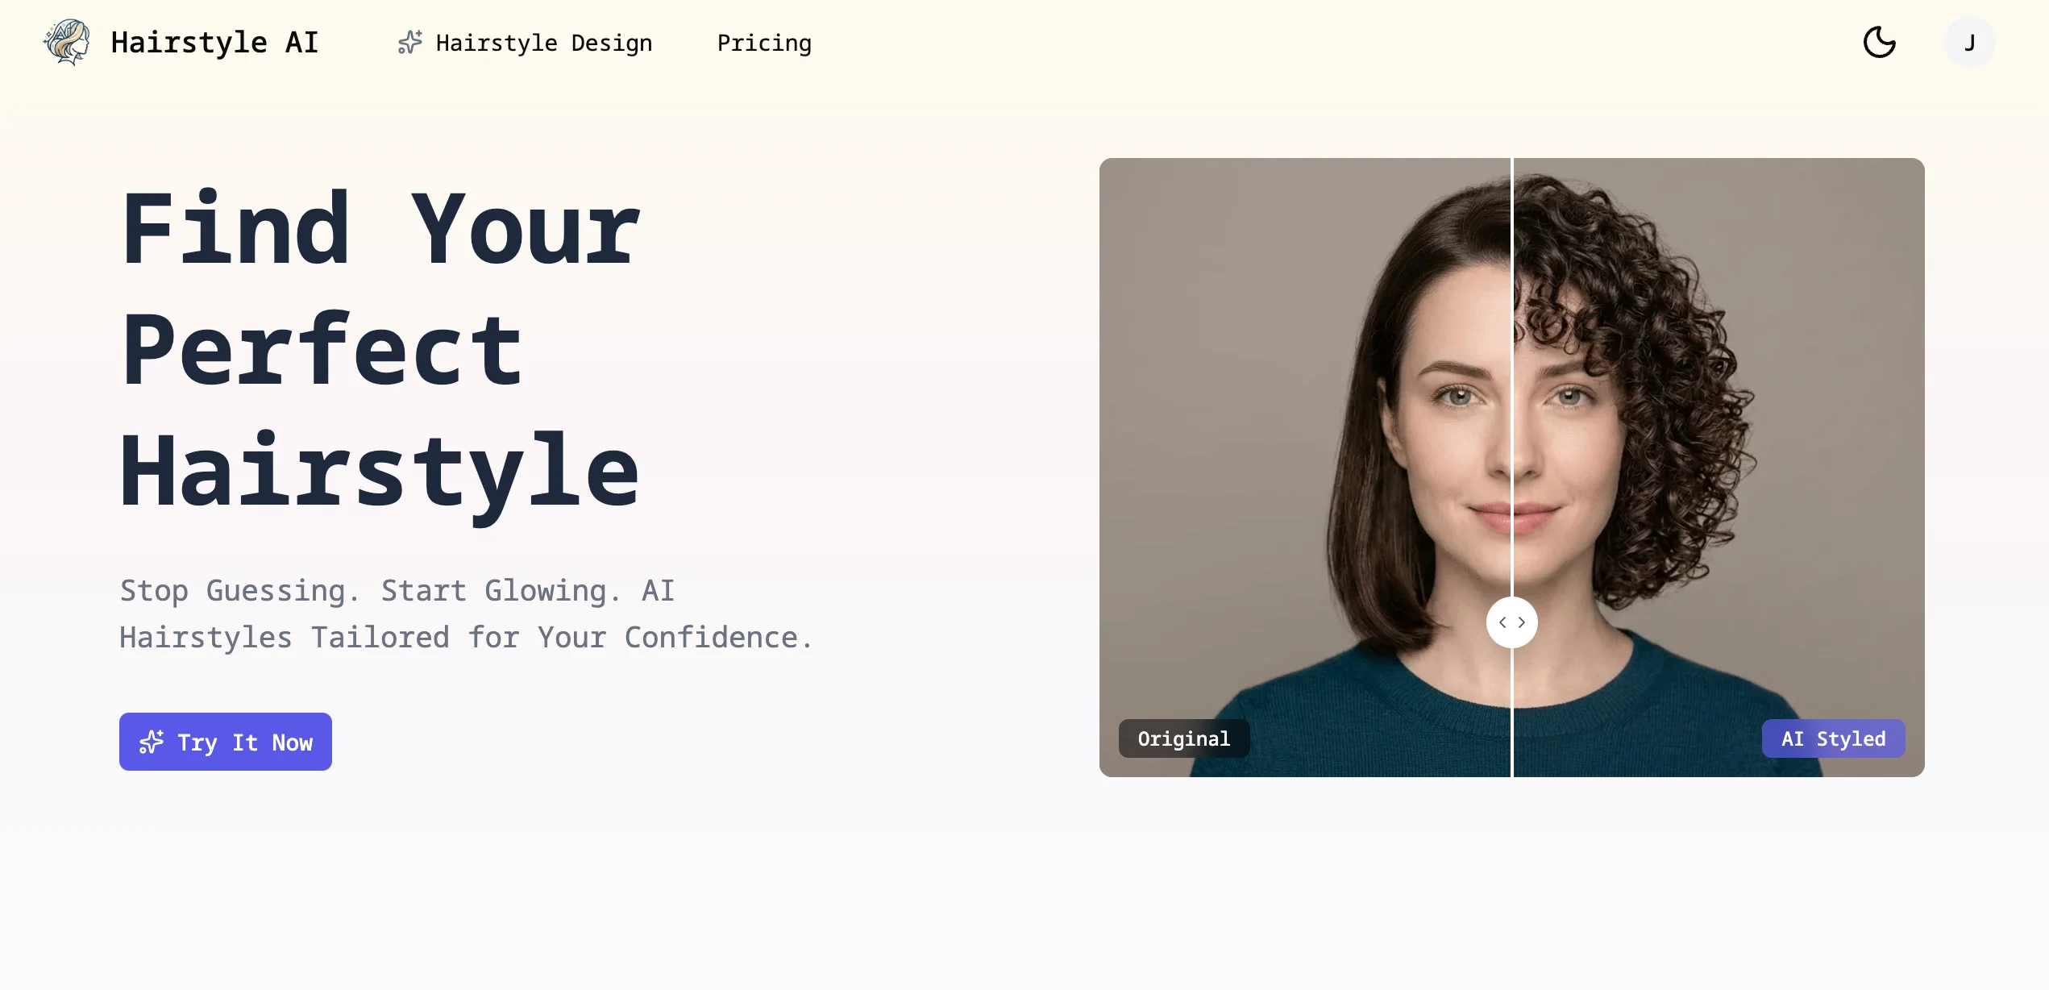Image resolution: width=2049 pixels, height=990 pixels.
Task: Click the Try It Now button
Action: tap(226, 742)
